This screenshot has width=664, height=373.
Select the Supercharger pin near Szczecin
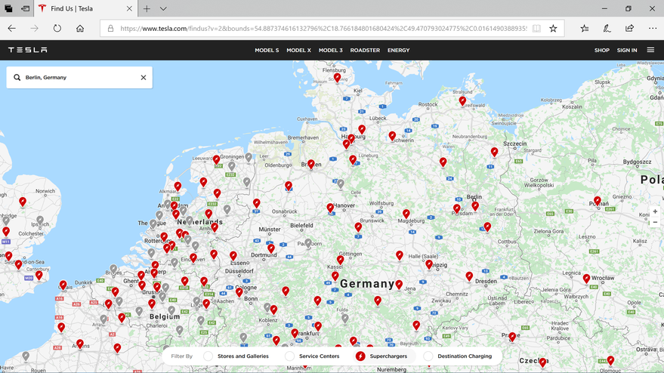point(494,152)
